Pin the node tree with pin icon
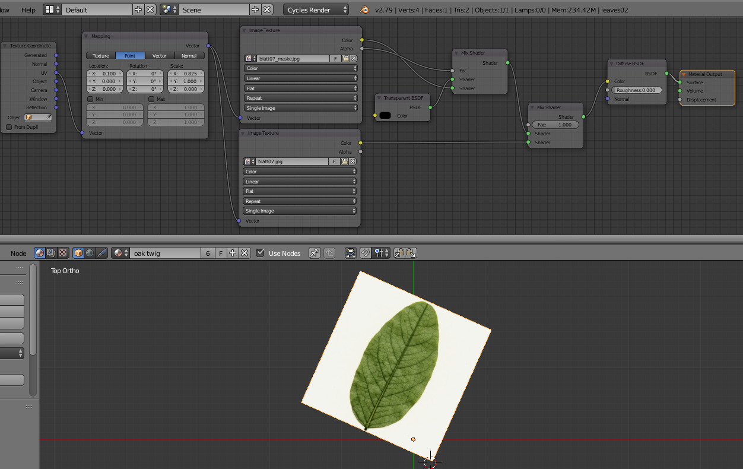The height and width of the screenshot is (469, 743). (315, 253)
